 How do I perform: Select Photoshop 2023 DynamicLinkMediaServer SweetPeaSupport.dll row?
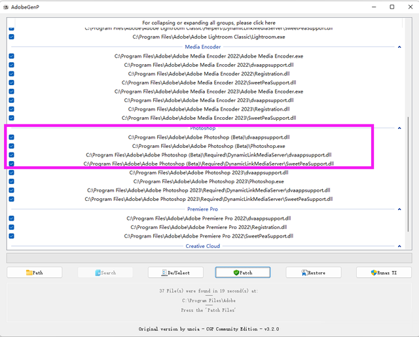click(x=209, y=199)
